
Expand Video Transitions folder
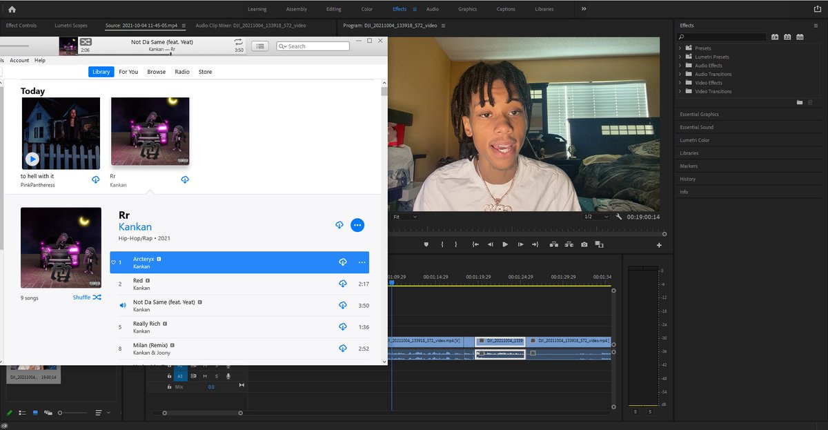(x=680, y=91)
